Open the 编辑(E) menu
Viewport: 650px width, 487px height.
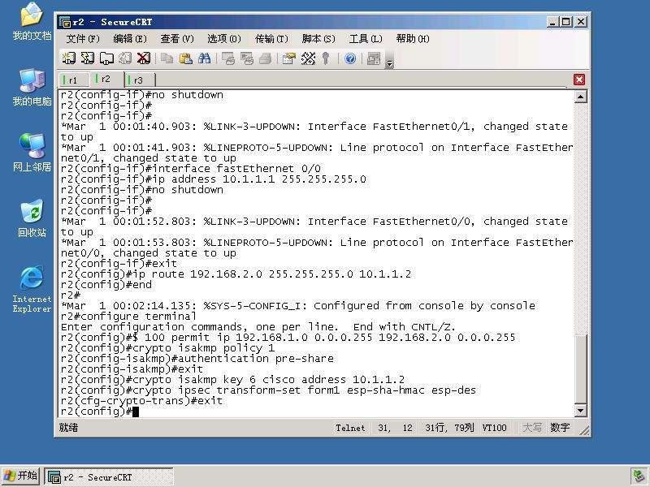click(x=130, y=39)
